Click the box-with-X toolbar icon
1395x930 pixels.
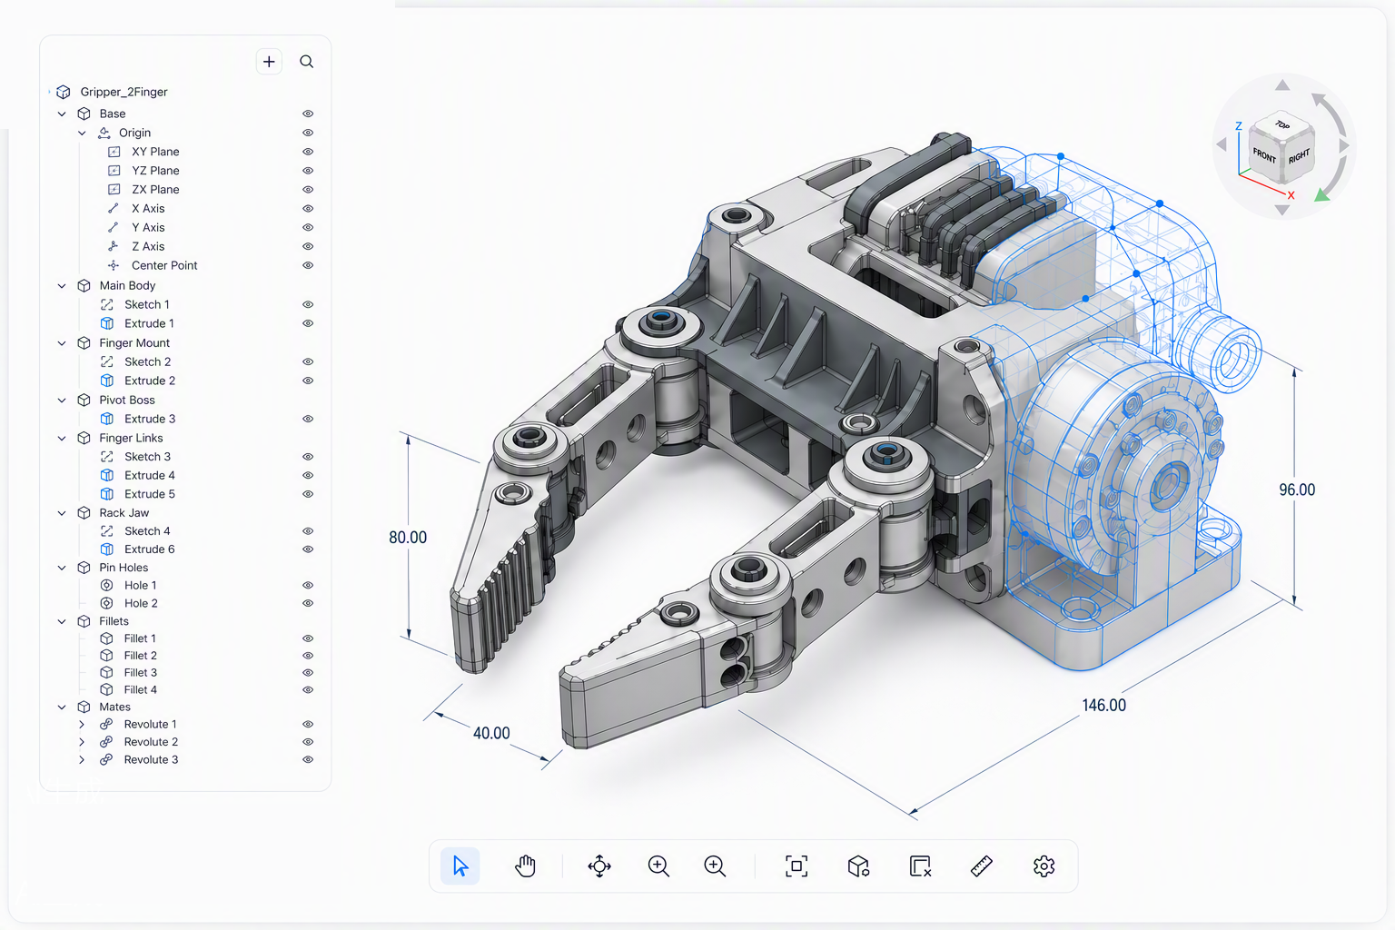(x=920, y=866)
